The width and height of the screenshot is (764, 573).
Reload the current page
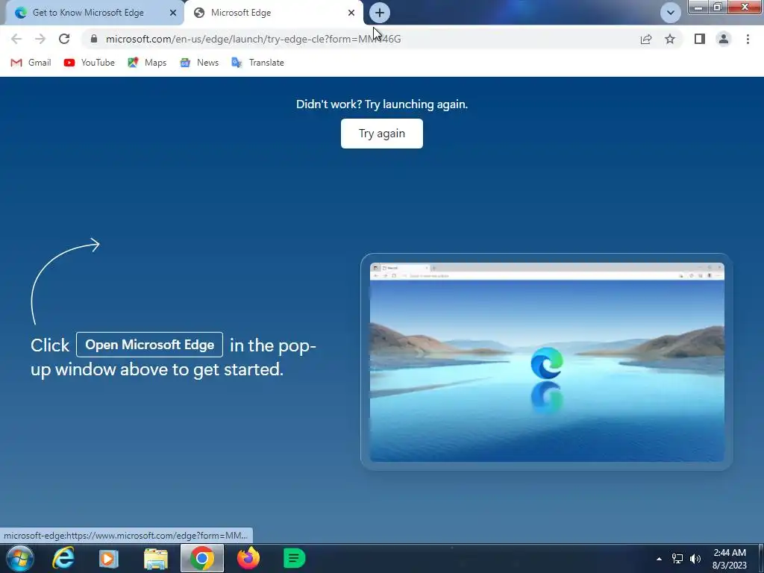click(x=64, y=39)
